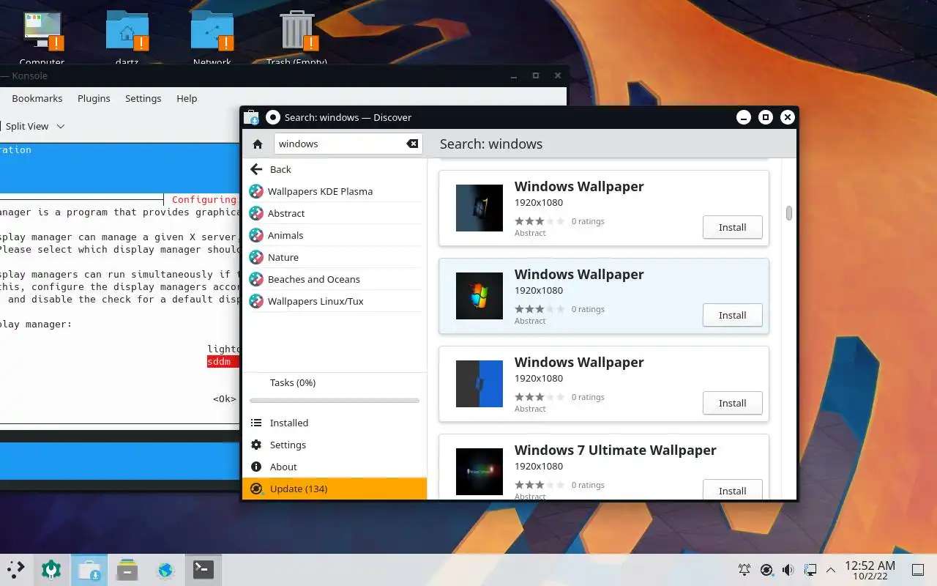
Task: Open Plugins menu in Konsole
Action: point(94,98)
